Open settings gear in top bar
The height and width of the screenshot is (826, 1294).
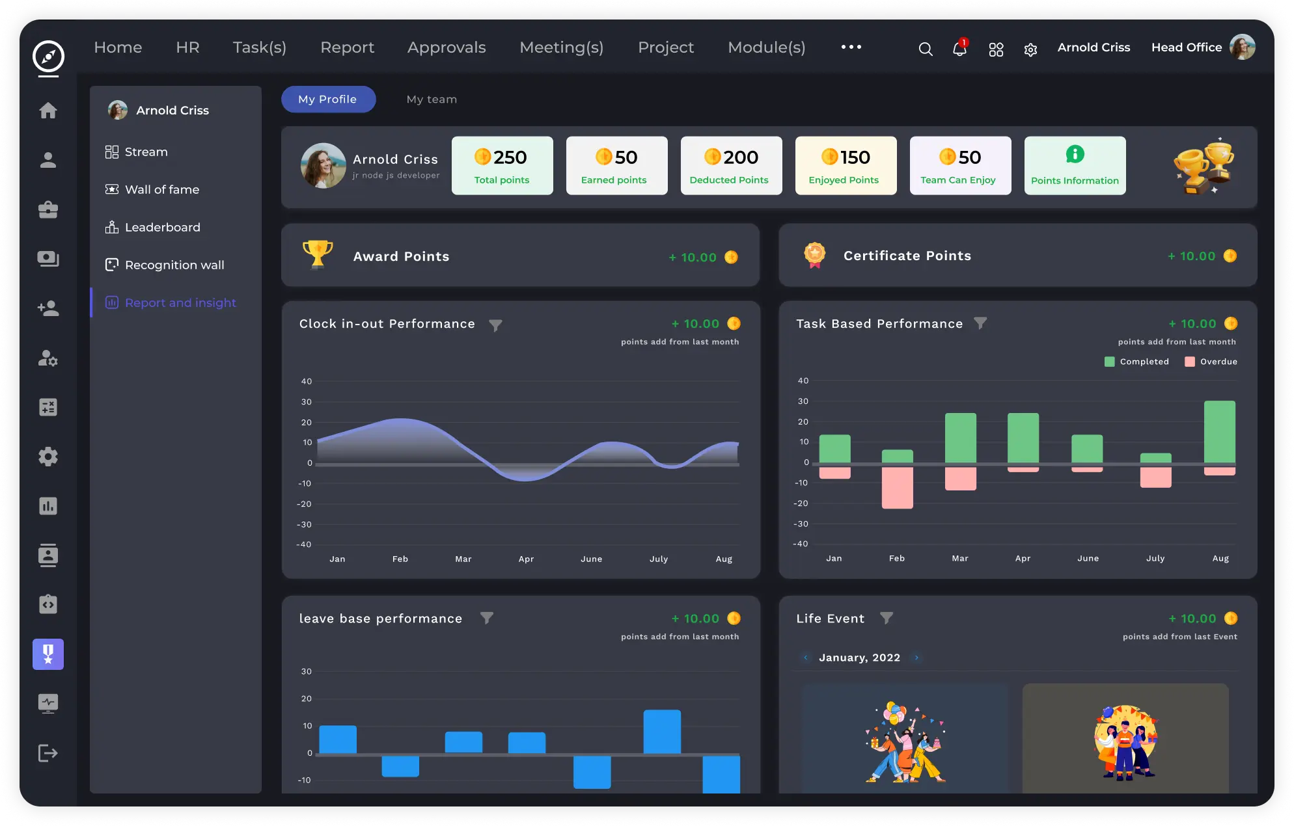[1030, 49]
